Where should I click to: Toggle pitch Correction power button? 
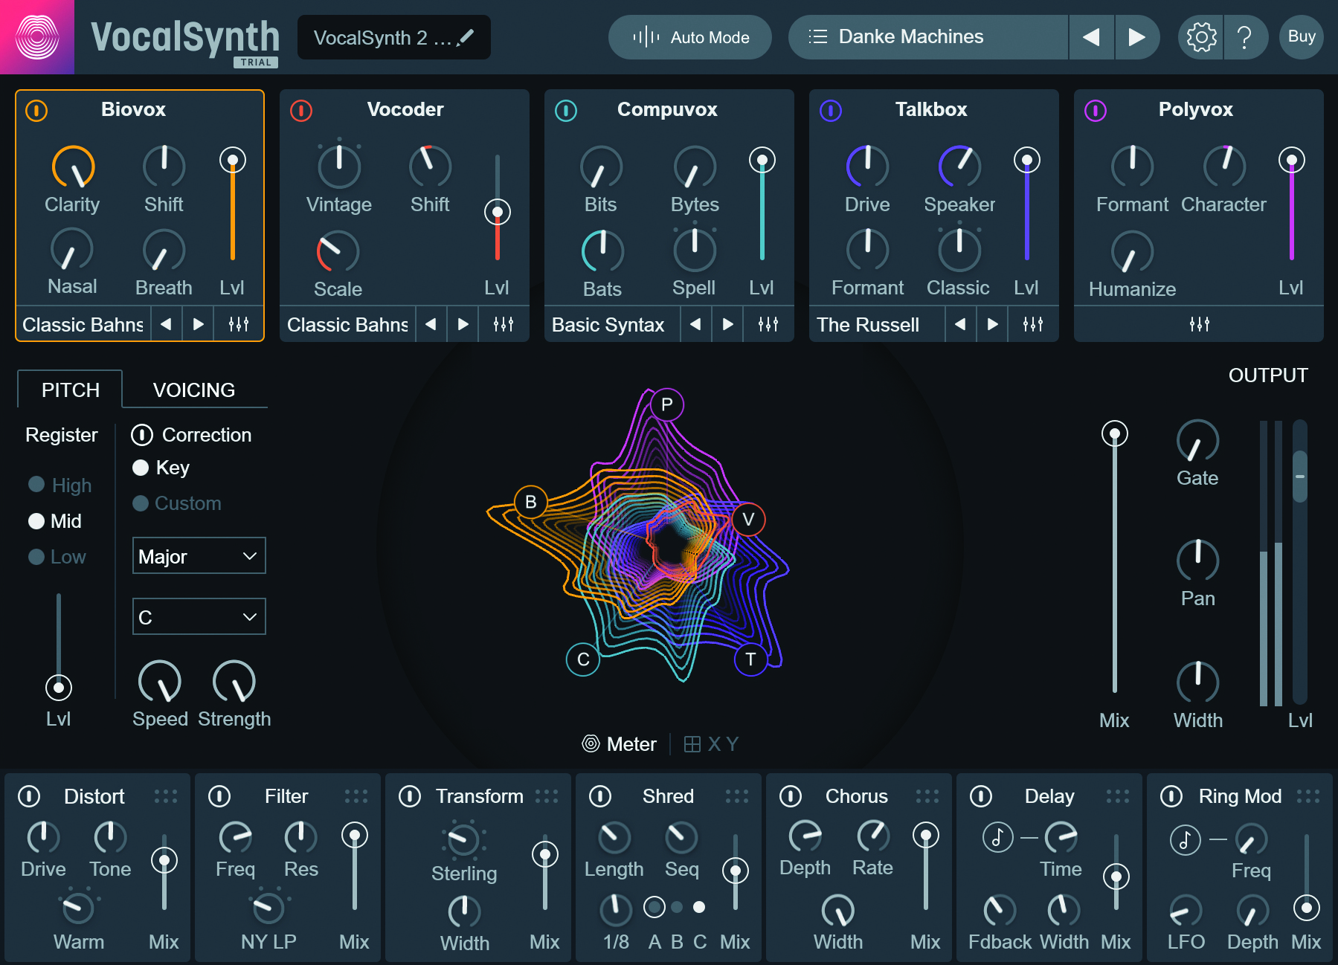pyautogui.click(x=142, y=435)
